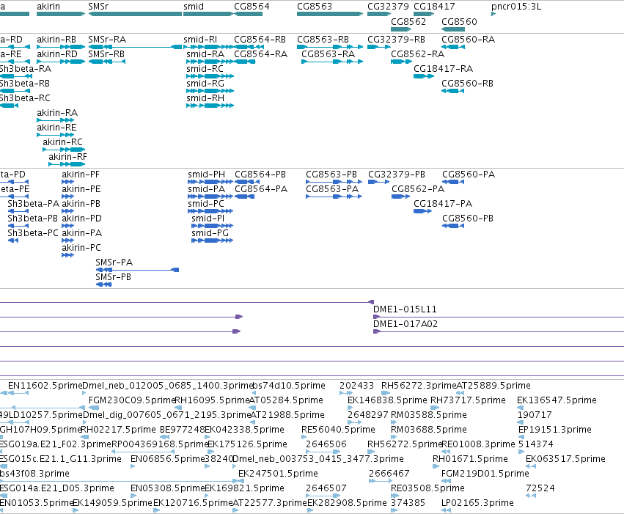The image size is (624, 514).
Task: Click the akirin gene label
Action: (x=48, y=7)
